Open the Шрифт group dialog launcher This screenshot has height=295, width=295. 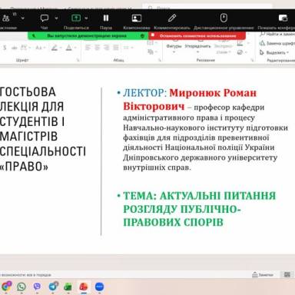tap(78, 60)
